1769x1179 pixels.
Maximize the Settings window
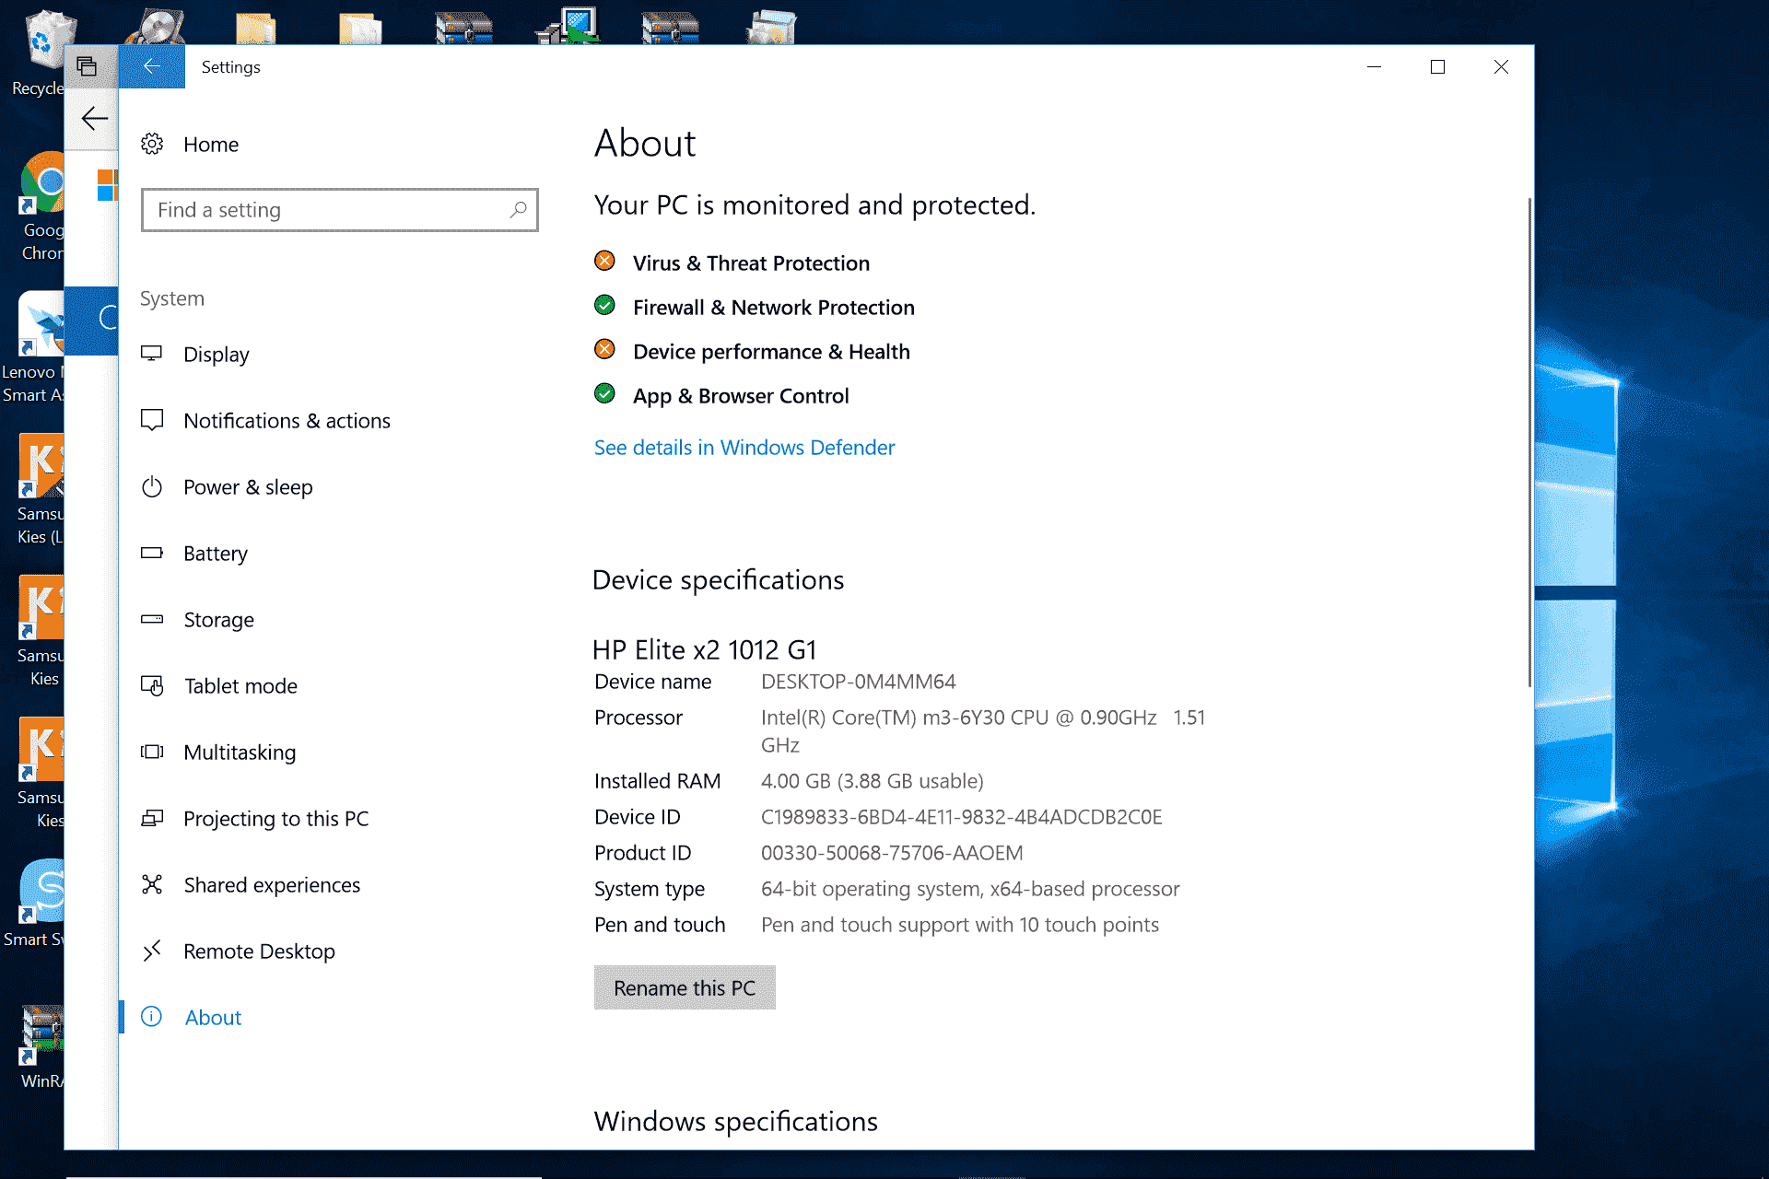pos(1437,66)
